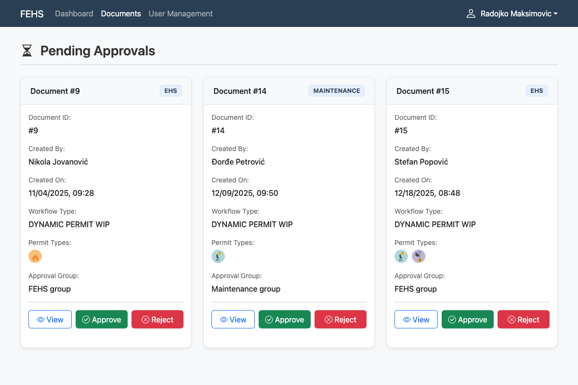
Task: Click the eye icon on Document #9's View button
Action: (42, 319)
